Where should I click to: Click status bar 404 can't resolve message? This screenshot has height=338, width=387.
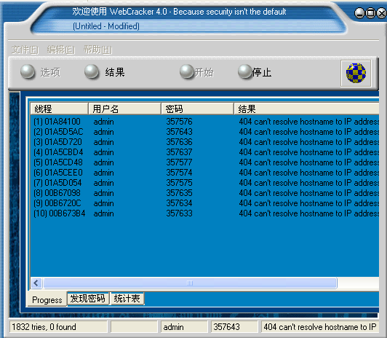320,327
